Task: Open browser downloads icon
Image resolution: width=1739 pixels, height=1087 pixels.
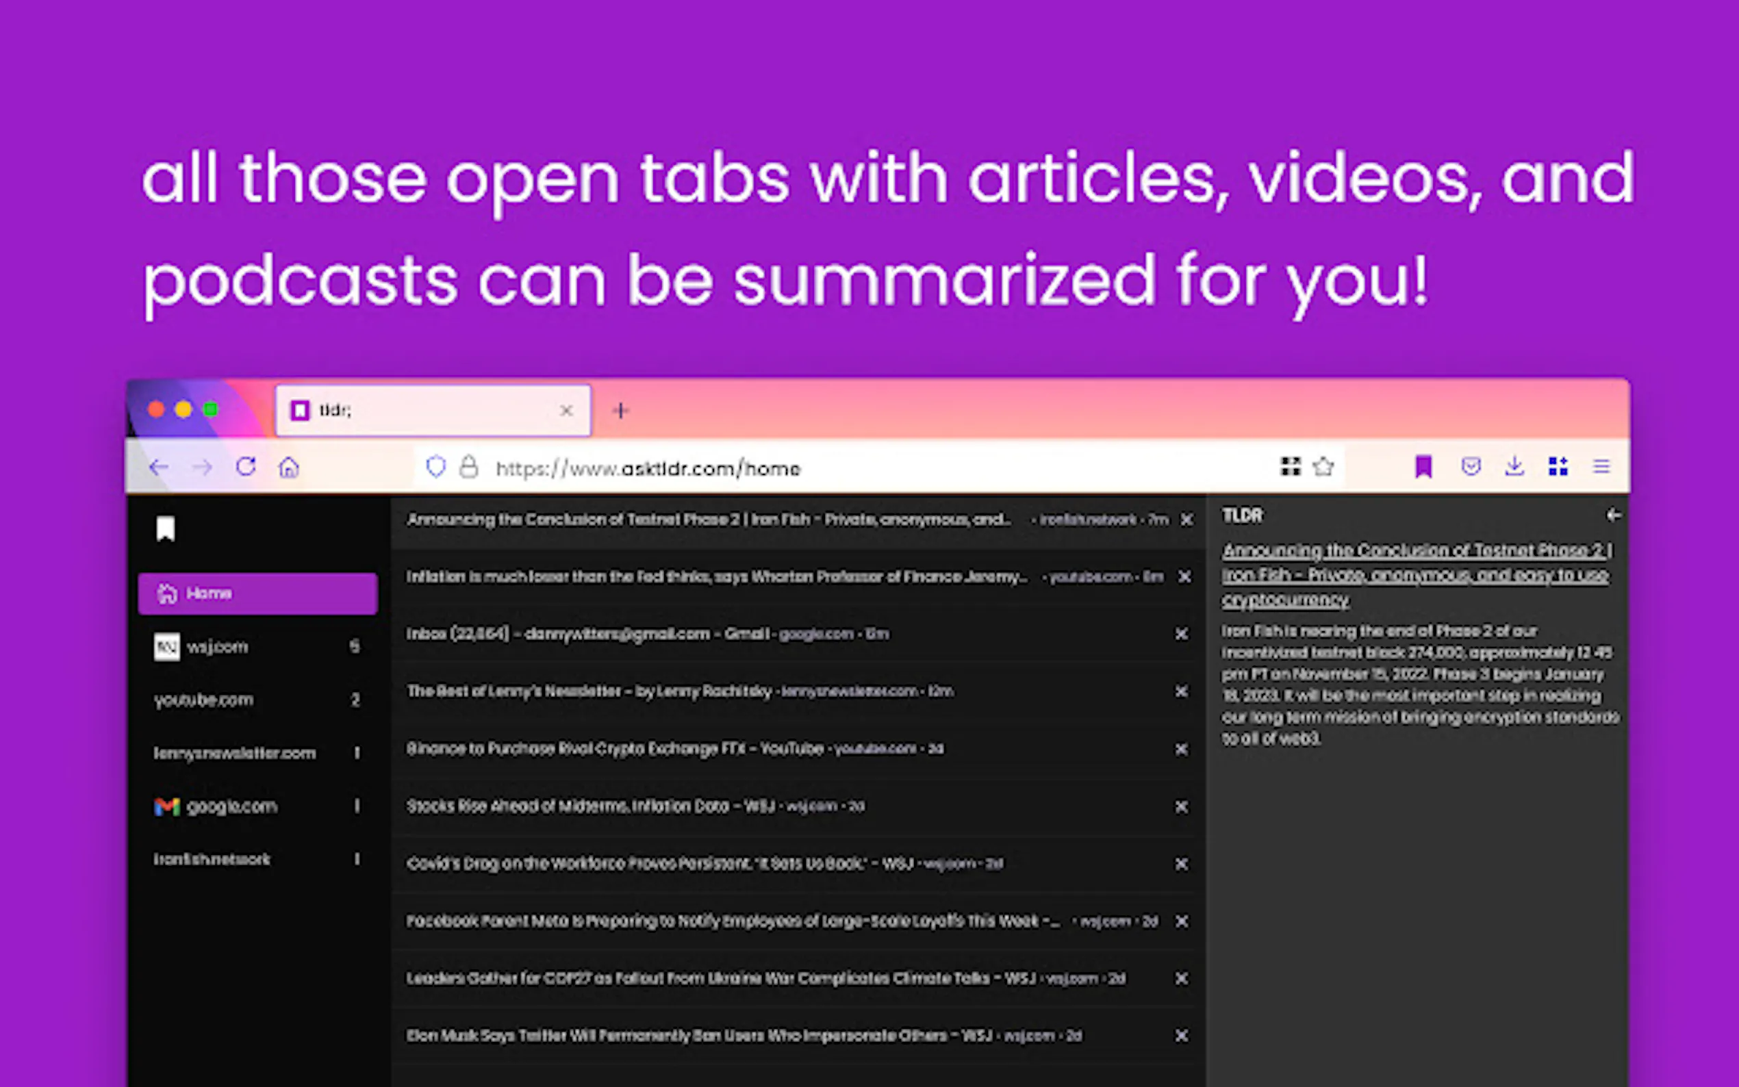Action: [1514, 468]
